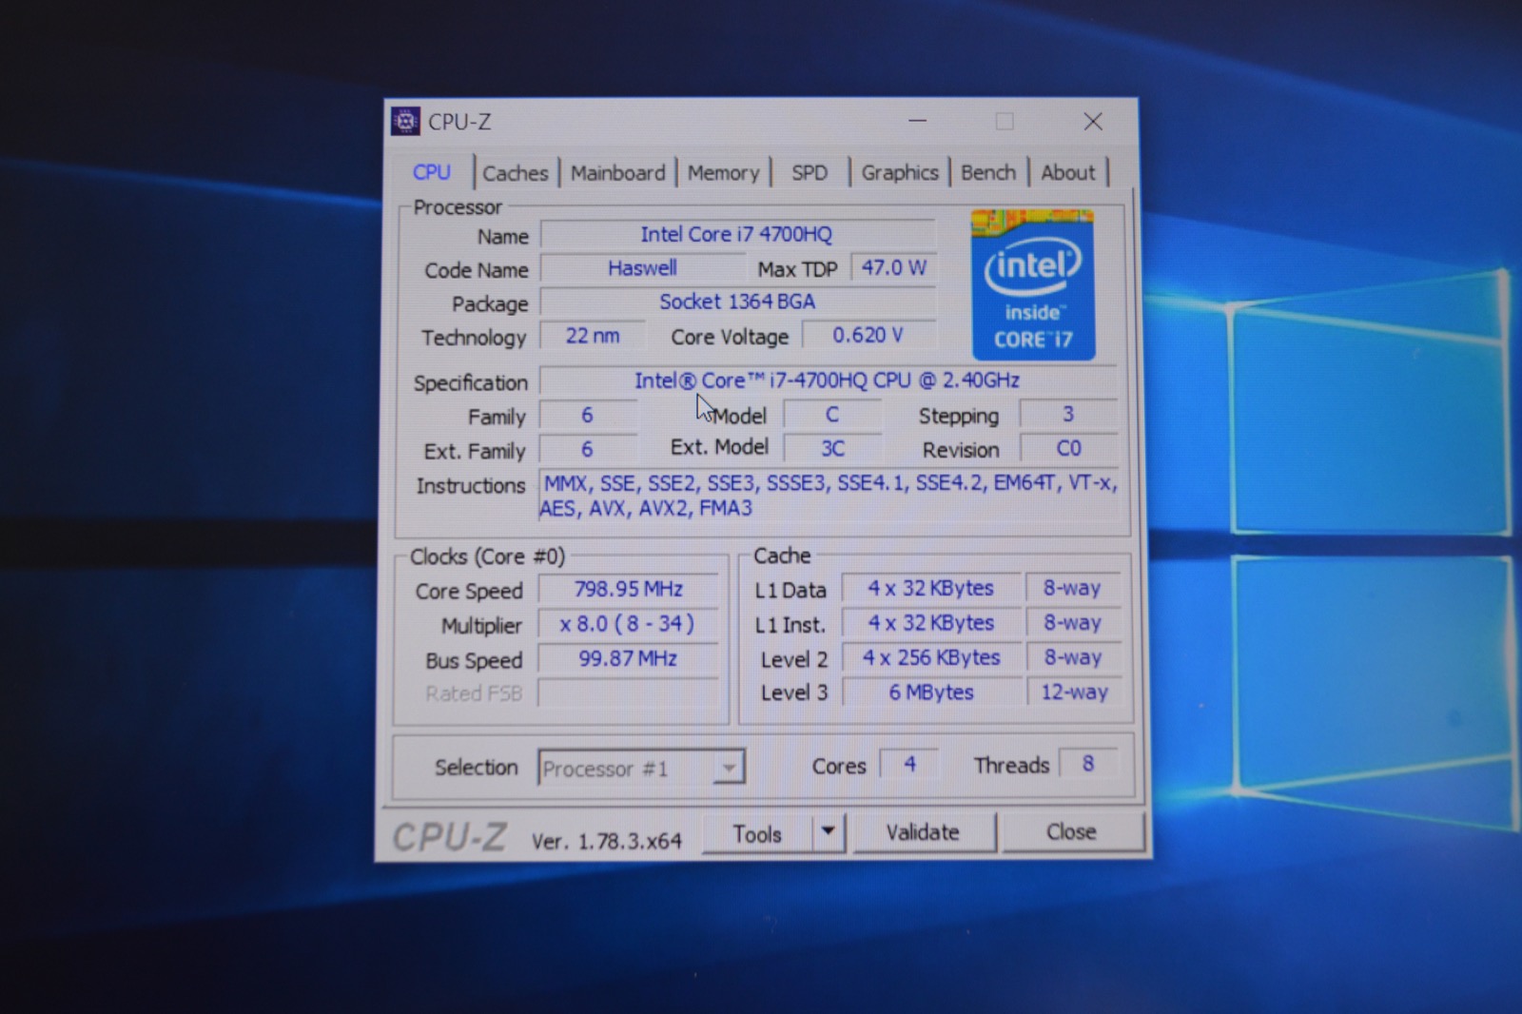Click the Validate button
Viewport: 1522px width, 1014px height.
[923, 832]
